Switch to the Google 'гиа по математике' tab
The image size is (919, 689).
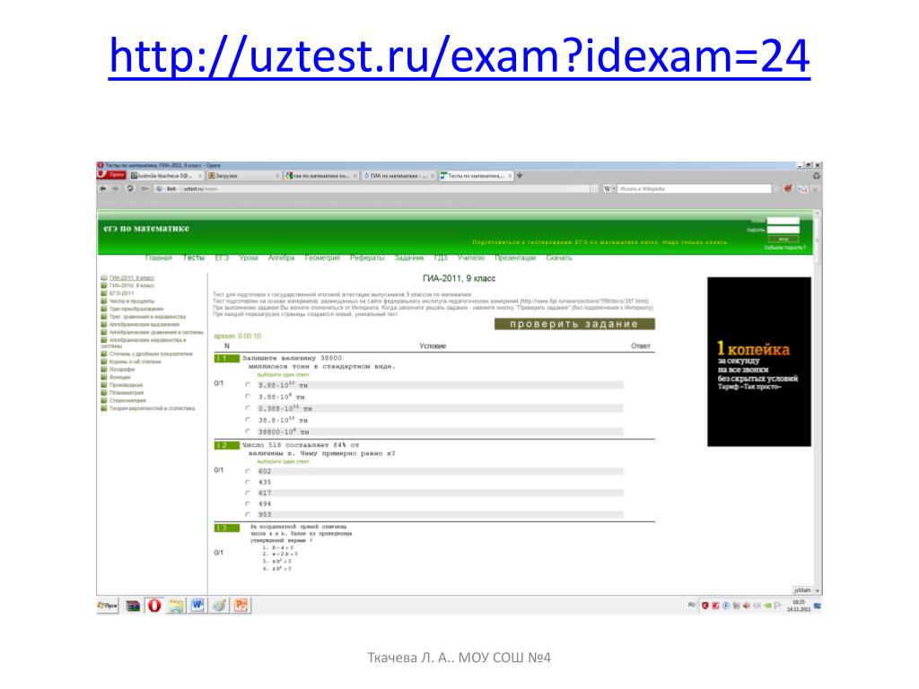320,176
